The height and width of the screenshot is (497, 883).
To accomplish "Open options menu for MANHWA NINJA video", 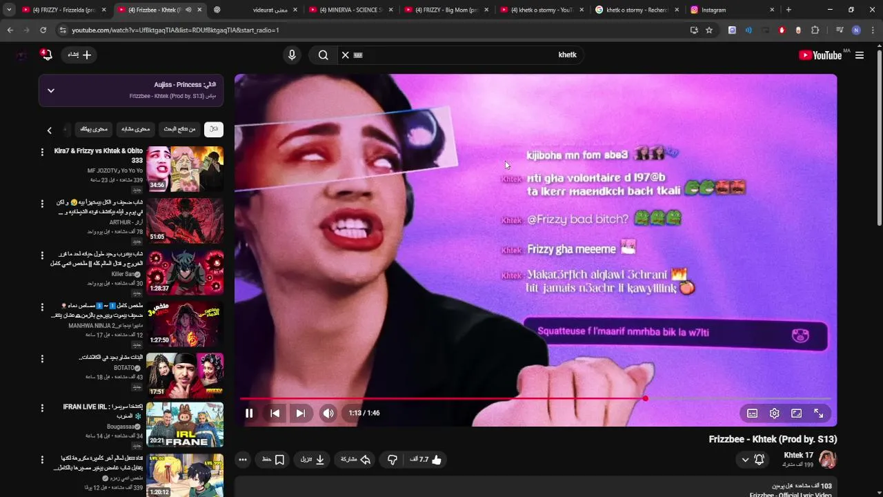I will tap(42, 307).
